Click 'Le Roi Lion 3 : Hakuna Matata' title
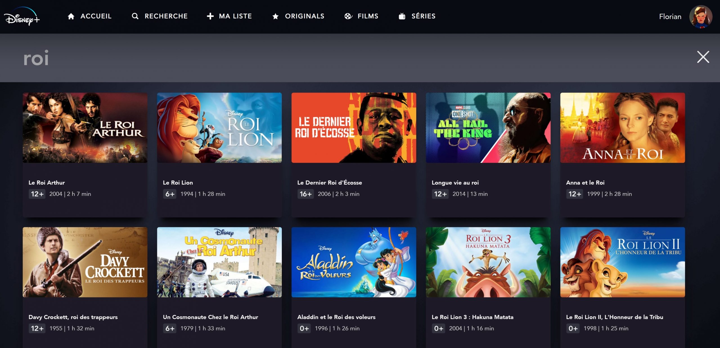 472,317
